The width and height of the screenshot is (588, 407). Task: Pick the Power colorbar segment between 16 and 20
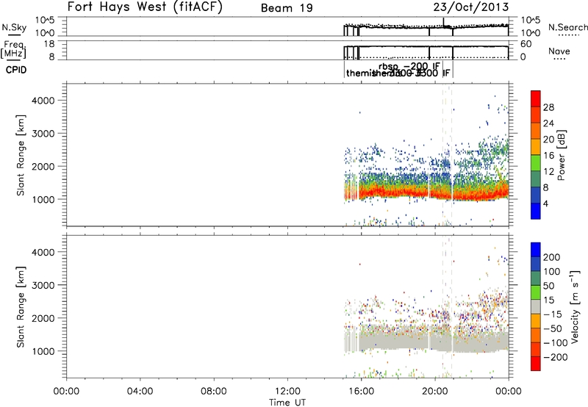point(536,147)
